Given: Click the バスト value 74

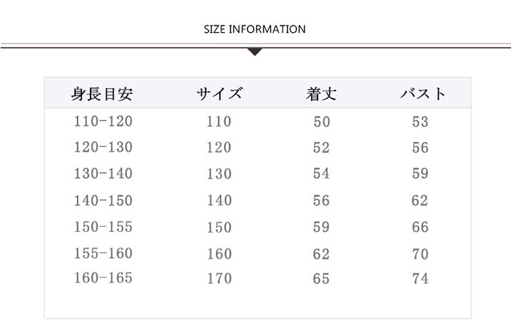Looking at the screenshot, I should 420,278.
